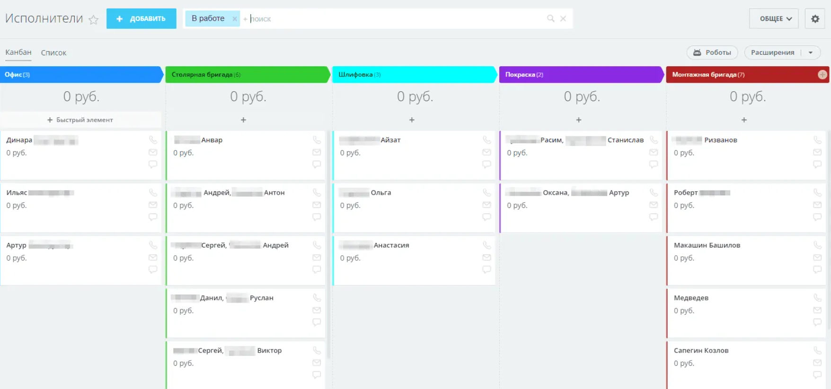The width and height of the screenshot is (831, 389).
Task: Open the Роботы button
Action: coord(712,52)
